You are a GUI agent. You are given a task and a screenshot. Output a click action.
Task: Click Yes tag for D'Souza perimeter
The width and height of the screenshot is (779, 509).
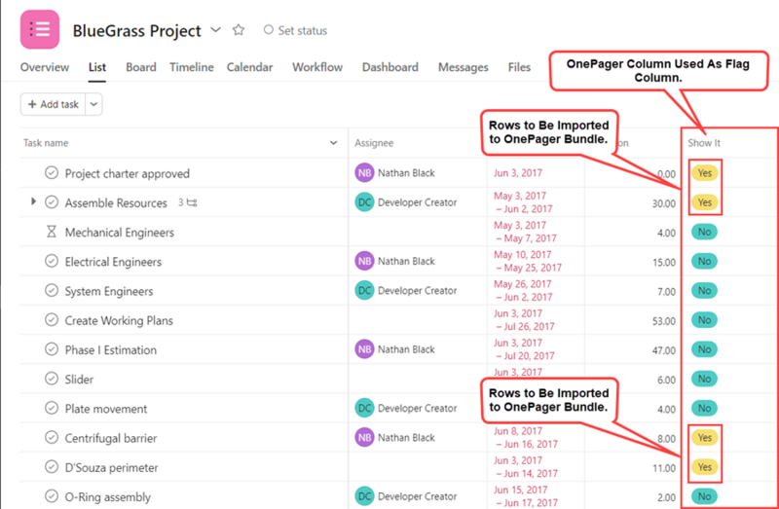pos(704,467)
